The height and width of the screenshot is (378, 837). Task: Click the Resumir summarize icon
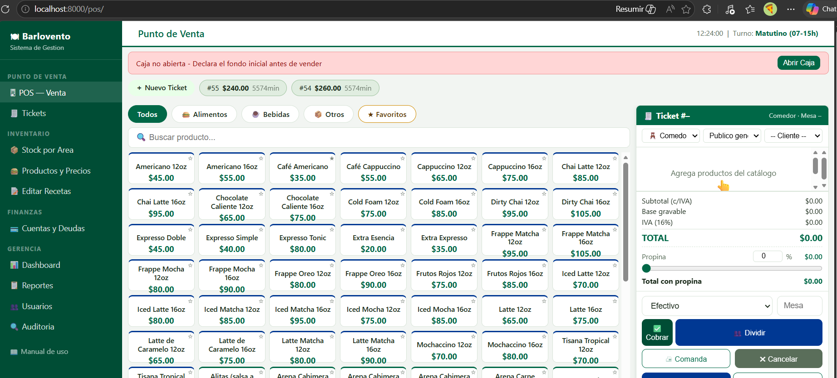click(650, 9)
